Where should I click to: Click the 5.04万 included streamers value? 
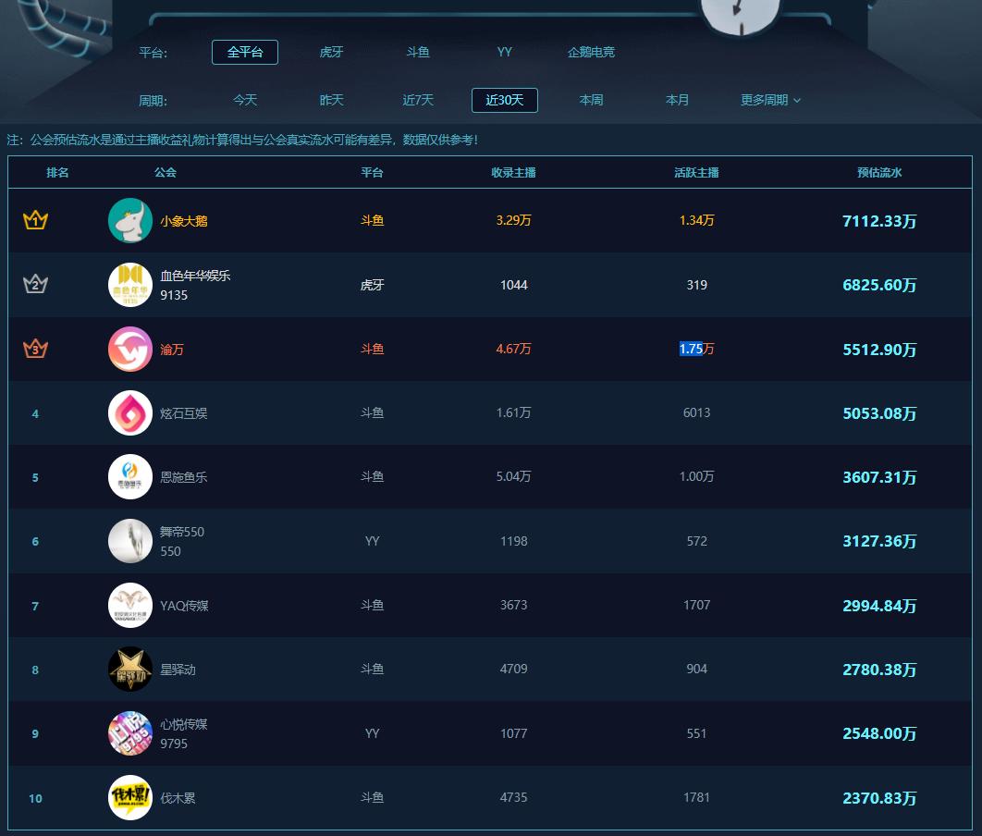(513, 476)
